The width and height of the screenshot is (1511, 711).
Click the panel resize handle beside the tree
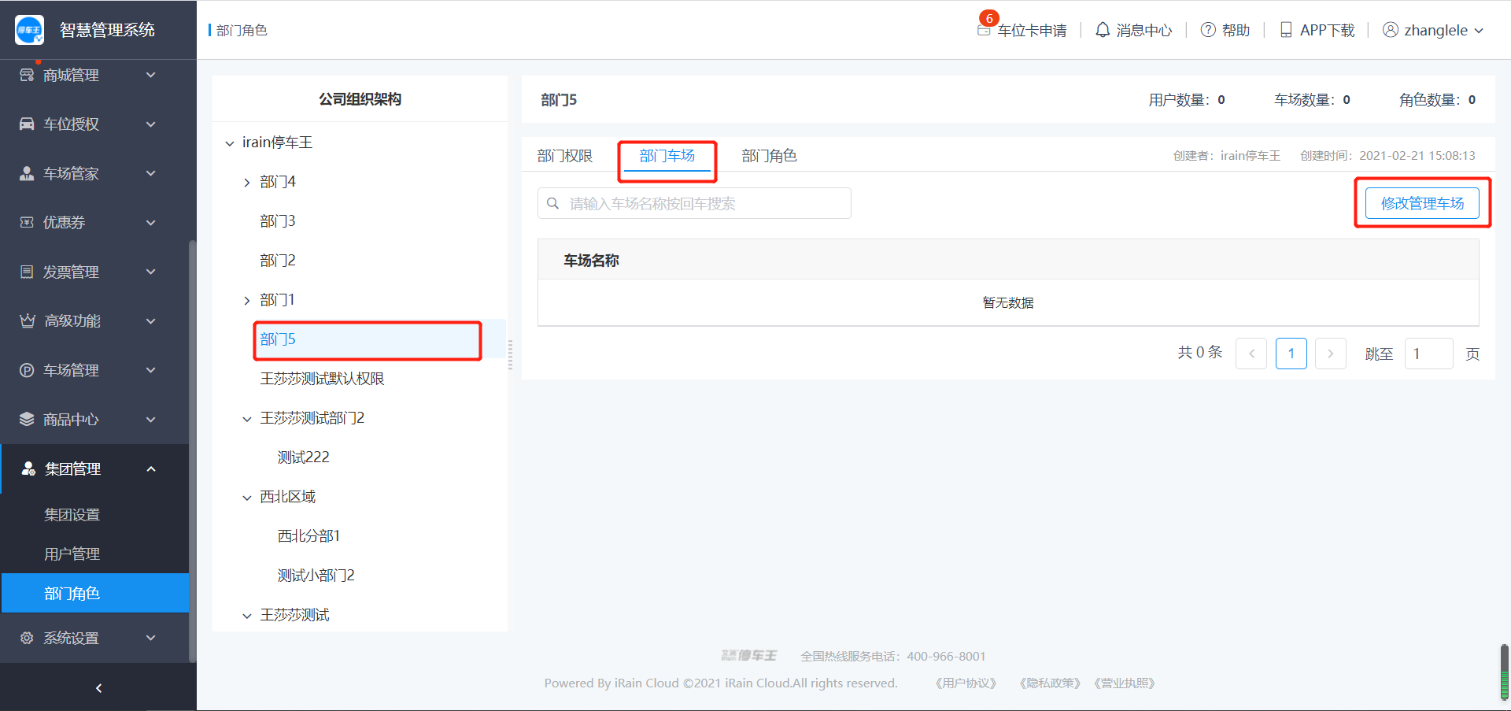pyautogui.click(x=510, y=354)
